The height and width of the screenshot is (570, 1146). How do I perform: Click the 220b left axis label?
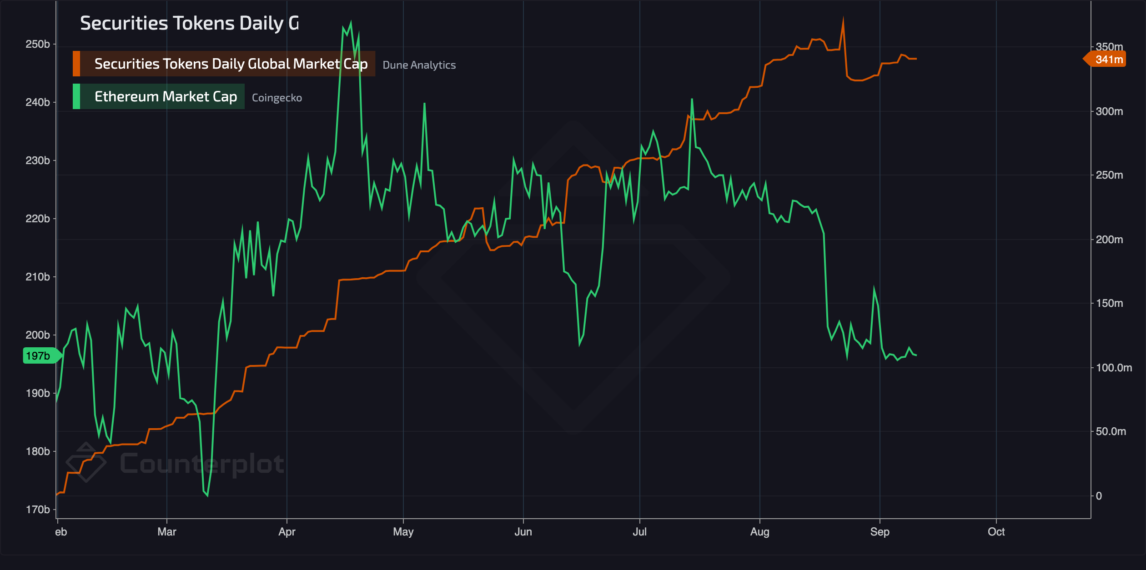(38, 219)
